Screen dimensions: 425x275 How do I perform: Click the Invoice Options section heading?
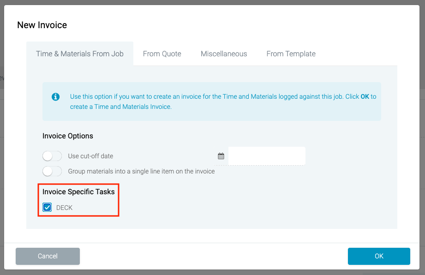67,136
